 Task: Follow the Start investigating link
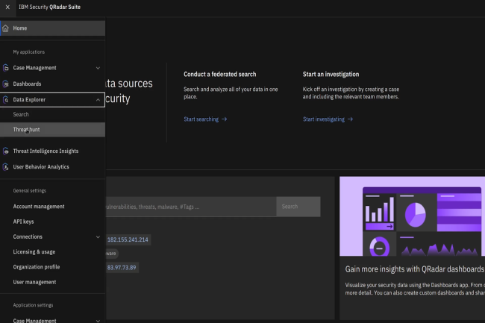pos(328,119)
